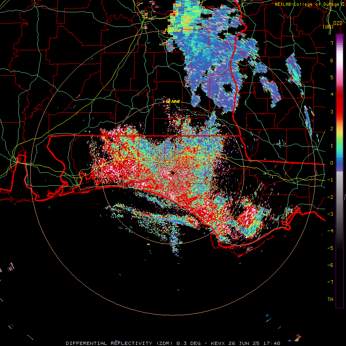Select the 50 NMI range ring label
The height and width of the screenshot is (346, 346).
pyautogui.click(x=173, y=101)
